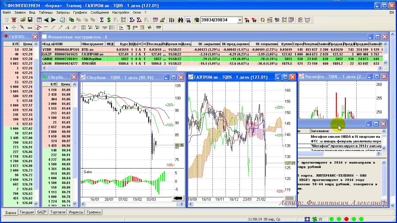397x223 pixels.
Task: Open the 39834/39834 account dropdown
Action: (x=239, y=20)
